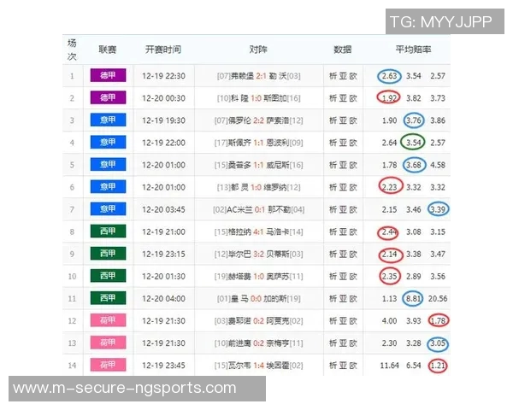Select the 意甲 tag for the 12-20 03:45 match
This screenshot has width=513, height=410.
[x=108, y=209]
